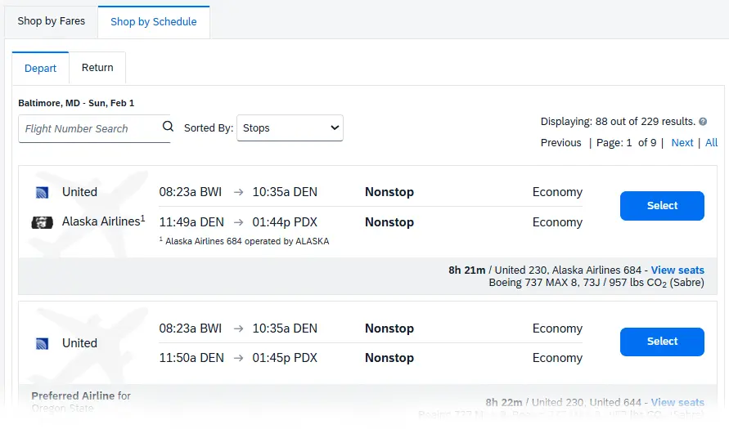Click the 'Page: 1 of 9' indicator

pos(626,142)
